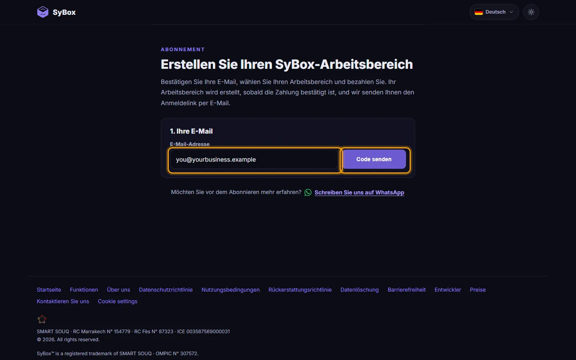The image size is (576, 360).
Task: Open the Preise footer link
Action: 478,290
